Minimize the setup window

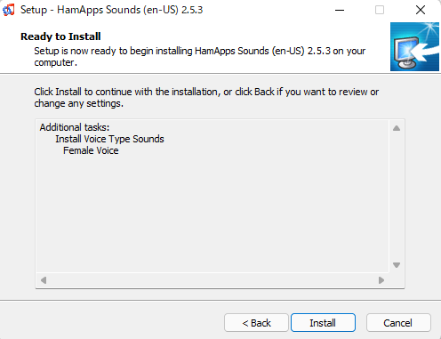340,10
